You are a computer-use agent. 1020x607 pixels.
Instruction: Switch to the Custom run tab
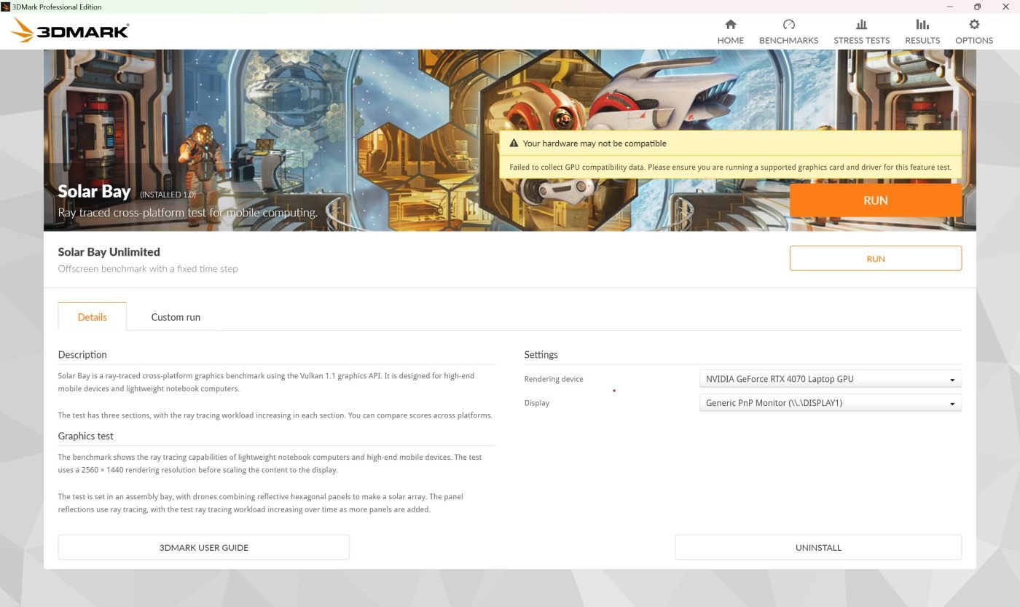point(176,317)
